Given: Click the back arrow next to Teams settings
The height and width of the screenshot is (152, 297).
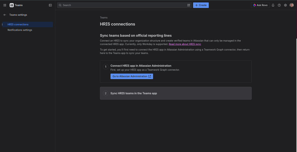Looking at the screenshot, I should [5, 15].
